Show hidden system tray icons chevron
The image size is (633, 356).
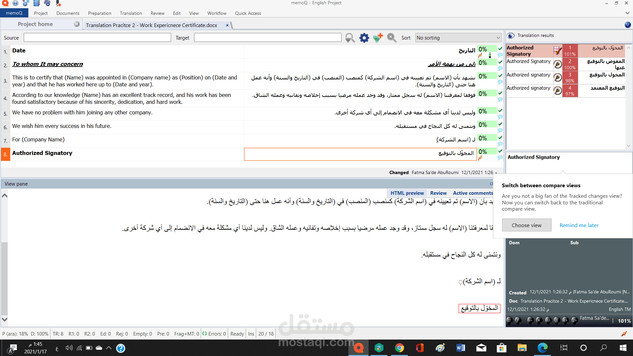coord(108,348)
